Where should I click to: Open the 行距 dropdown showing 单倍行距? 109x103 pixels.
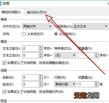click(x=65, y=84)
